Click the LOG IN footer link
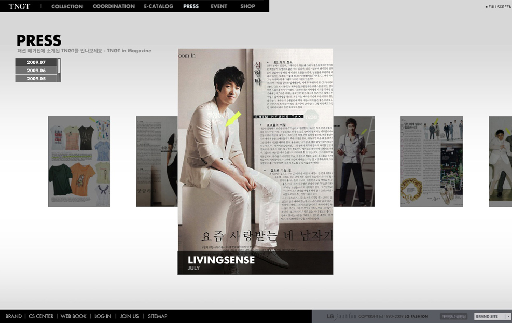 [x=103, y=316]
